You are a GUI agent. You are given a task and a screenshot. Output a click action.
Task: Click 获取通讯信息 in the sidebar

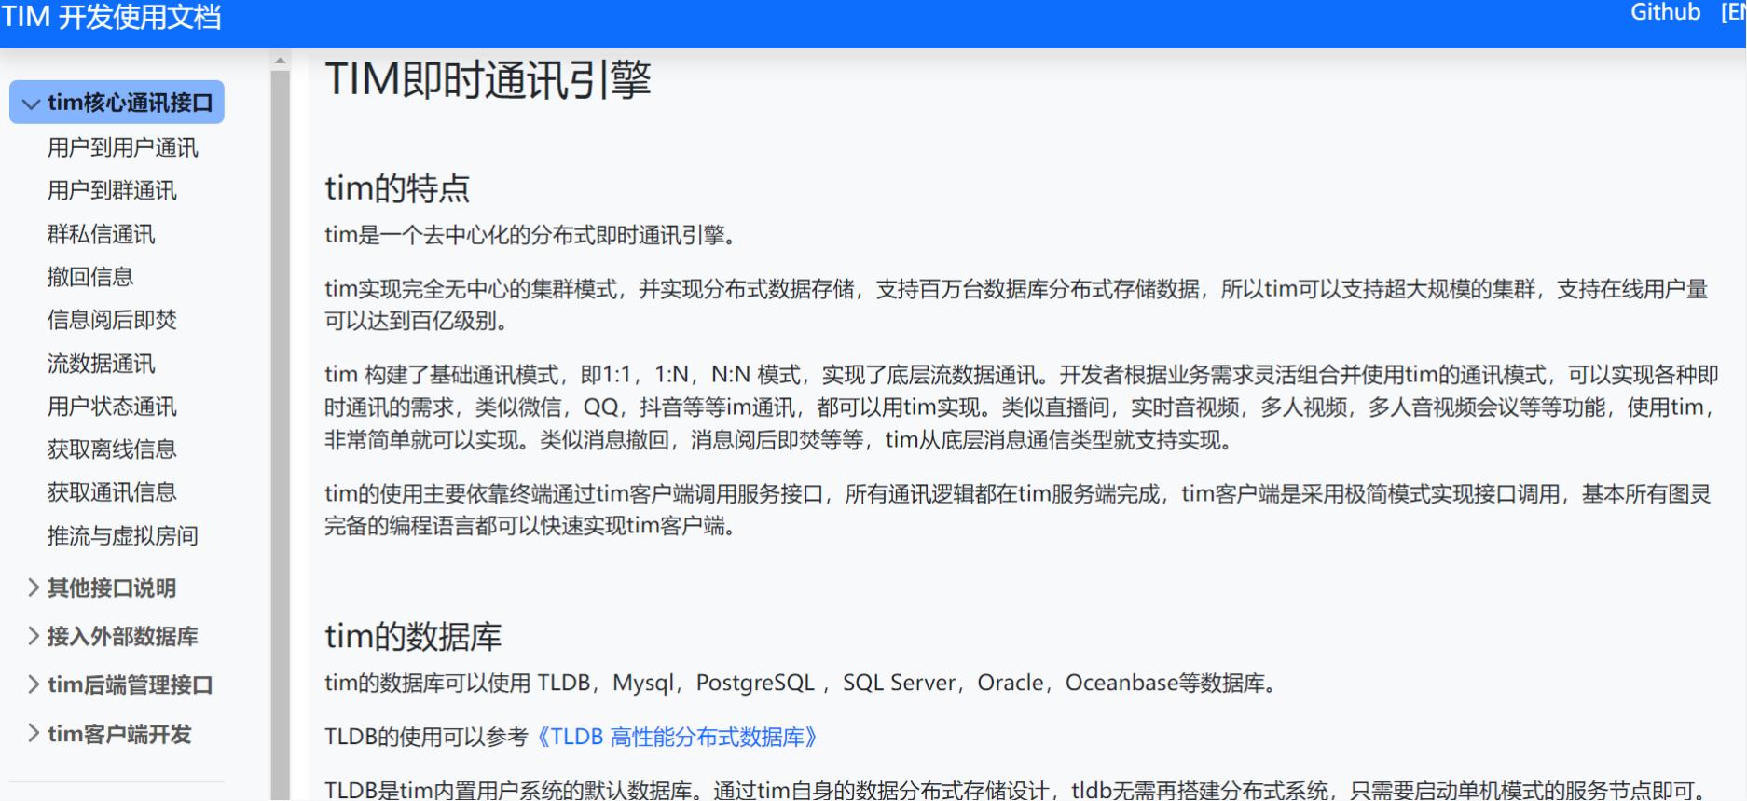(x=112, y=492)
